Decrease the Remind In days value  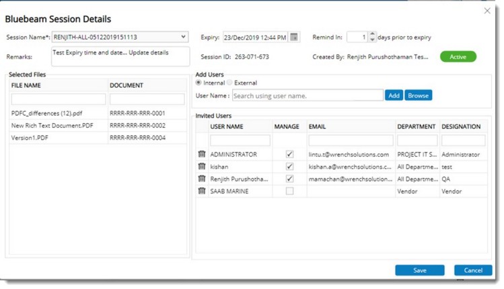click(x=371, y=40)
